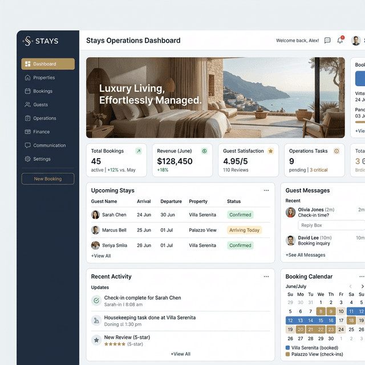Open Upcoming Stays more options menu

click(266, 190)
